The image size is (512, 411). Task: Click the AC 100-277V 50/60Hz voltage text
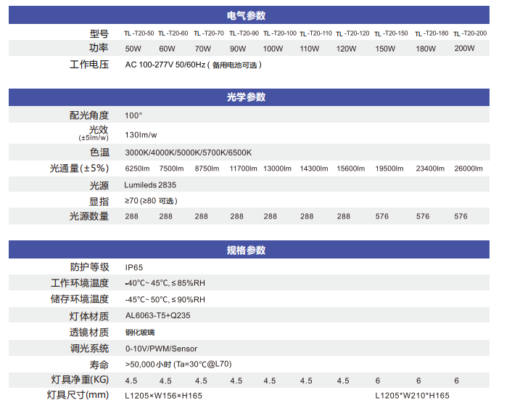[x=165, y=65]
